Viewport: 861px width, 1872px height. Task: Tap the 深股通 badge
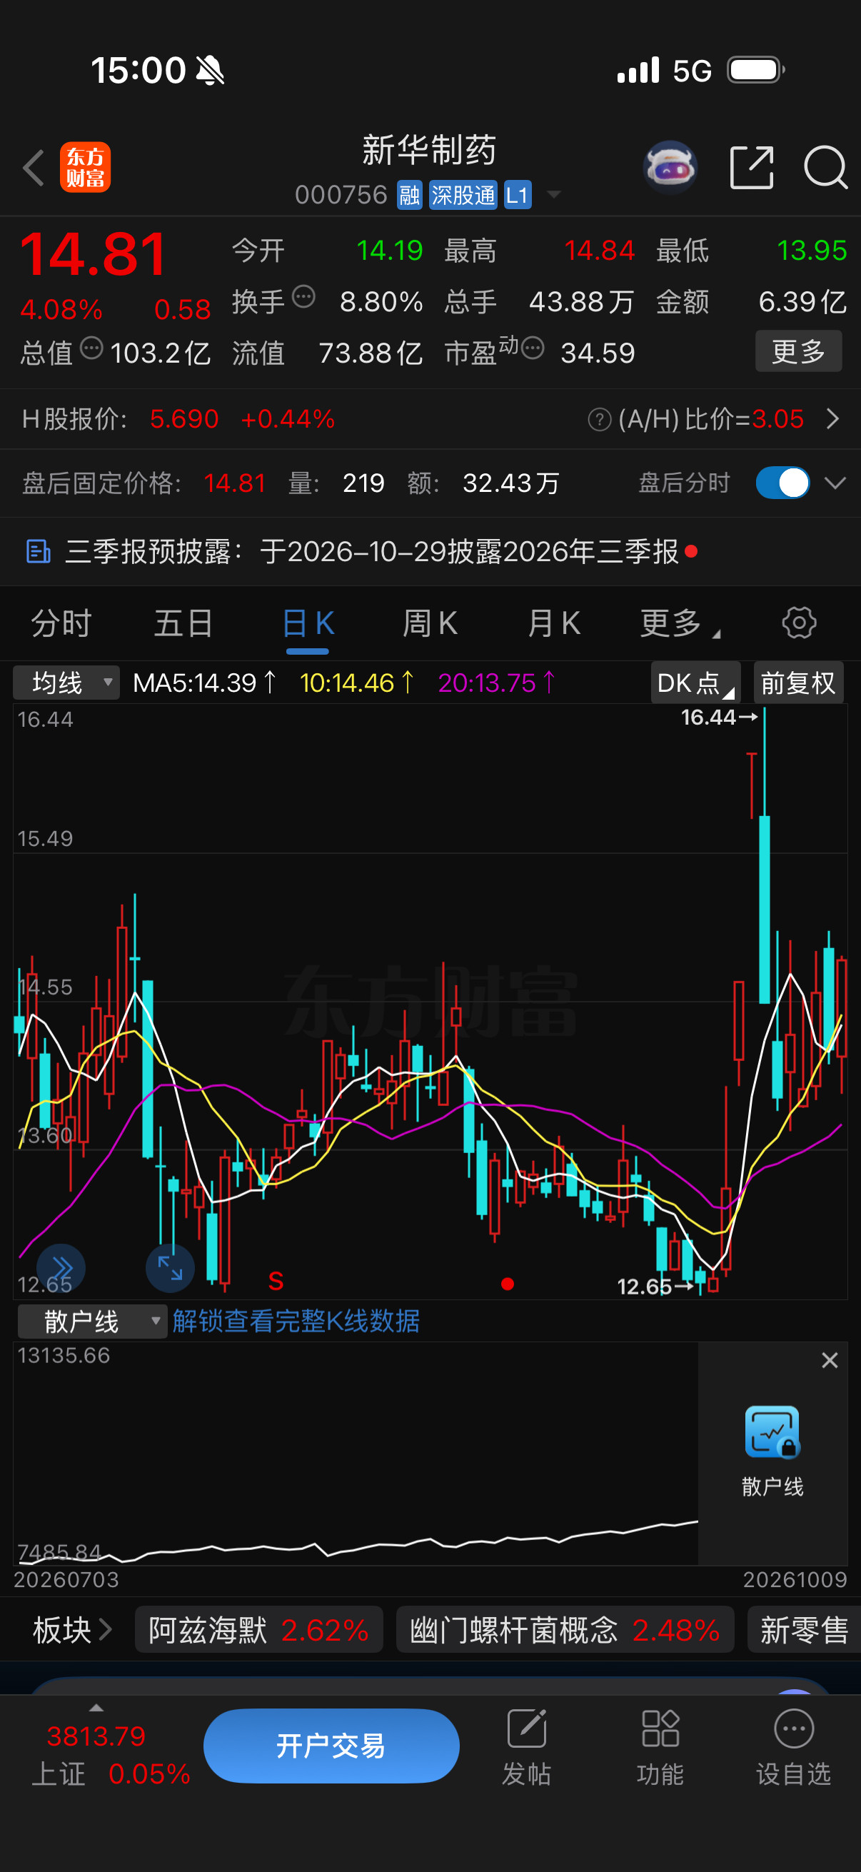coord(463,195)
